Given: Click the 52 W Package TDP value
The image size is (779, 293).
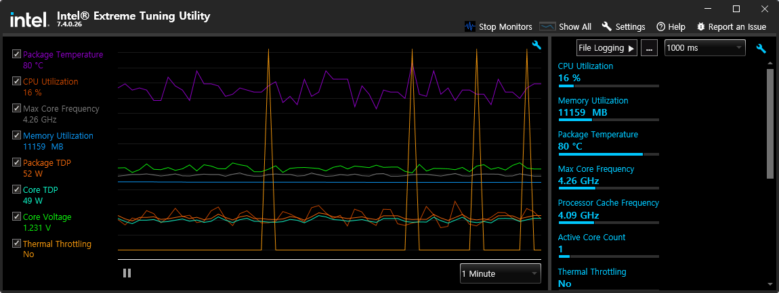Looking at the screenshot, I should click(33, 174).
